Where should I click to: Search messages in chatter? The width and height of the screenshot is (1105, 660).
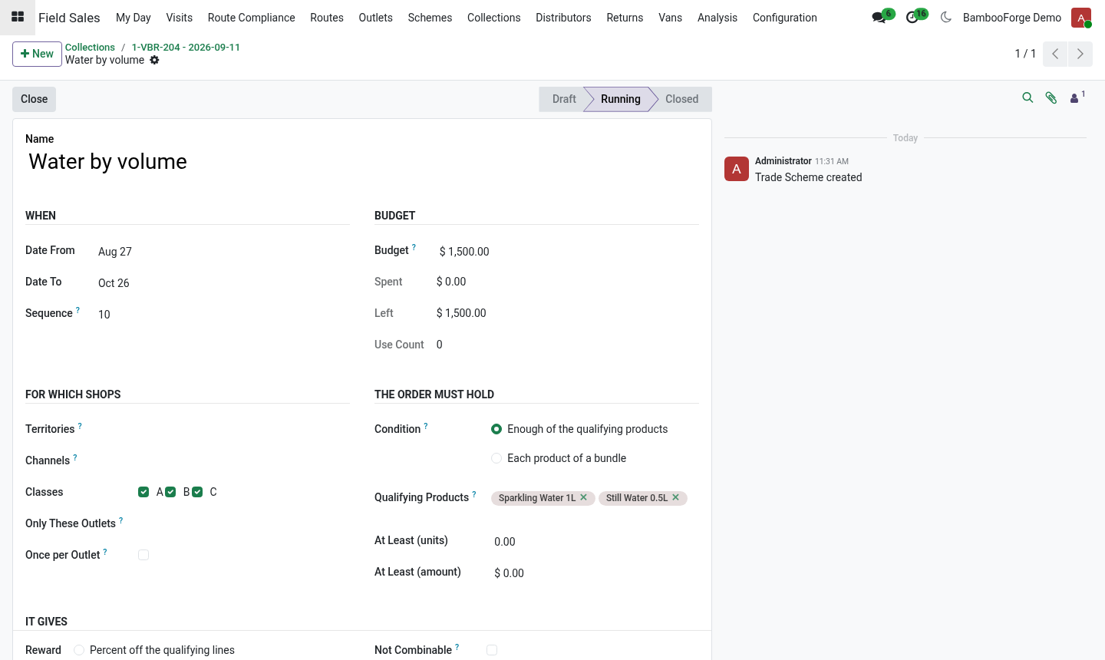(1027, 97)
